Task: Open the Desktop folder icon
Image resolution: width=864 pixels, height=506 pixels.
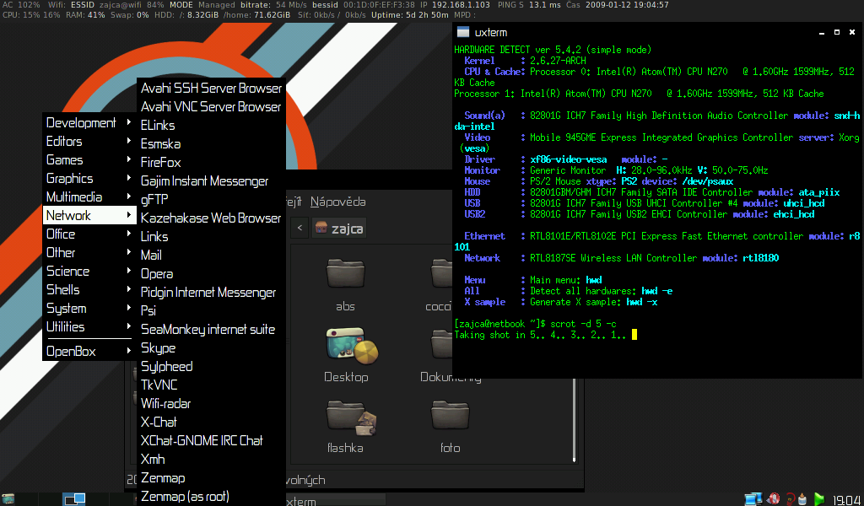Action: click(352, 345)
